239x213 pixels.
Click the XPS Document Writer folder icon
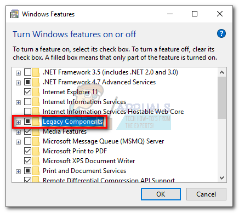[36, 161]
